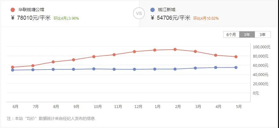Click the red data point for 5月
This screenshot has height=128, width=279.
pyautogui.click(x=236, y=57)
